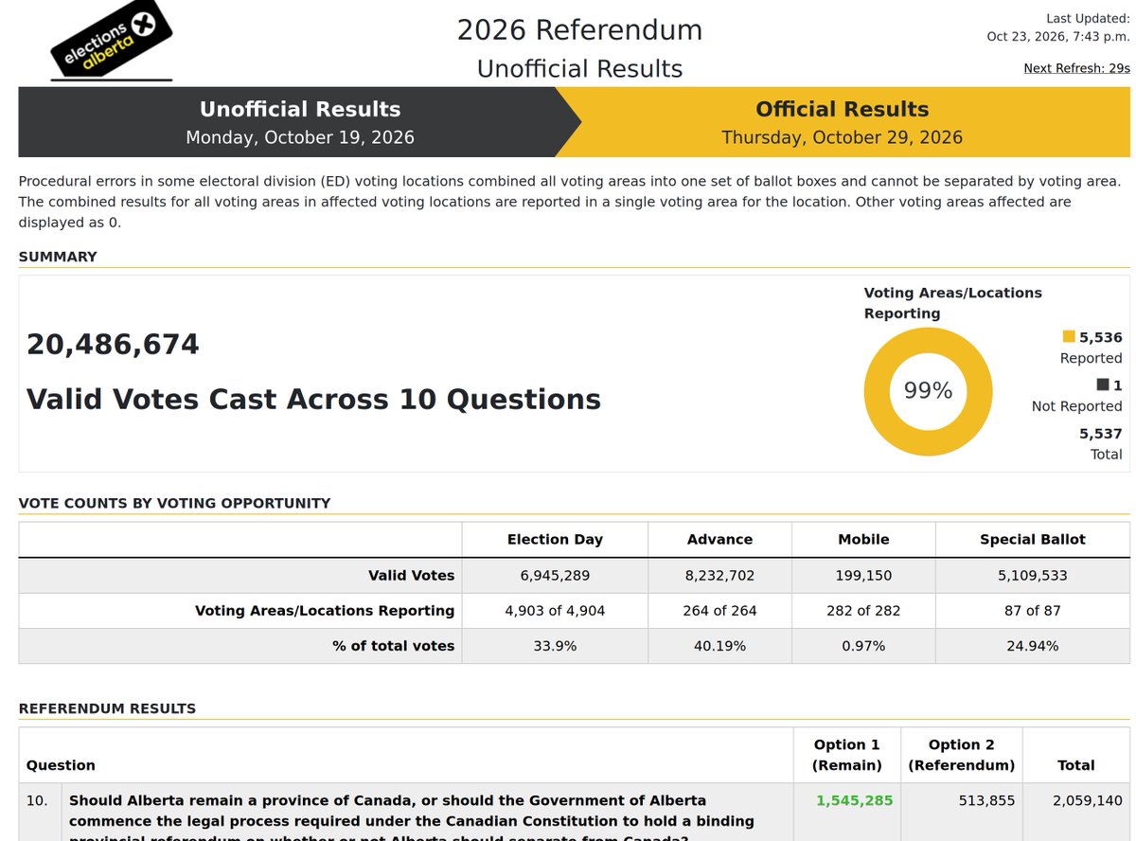Click the yellow Reported legend swatch
1136x841 pixels.
[x=1069, y=337]
